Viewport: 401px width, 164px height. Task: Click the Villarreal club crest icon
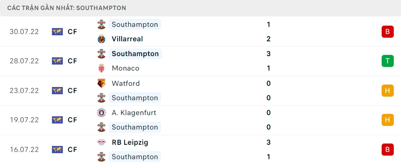tap(101, 39)
